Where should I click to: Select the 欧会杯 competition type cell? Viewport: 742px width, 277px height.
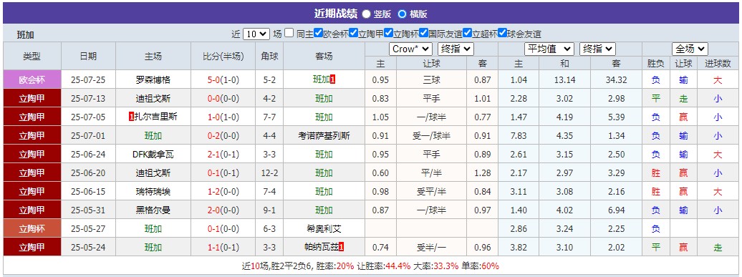click(x=32, y=80)
